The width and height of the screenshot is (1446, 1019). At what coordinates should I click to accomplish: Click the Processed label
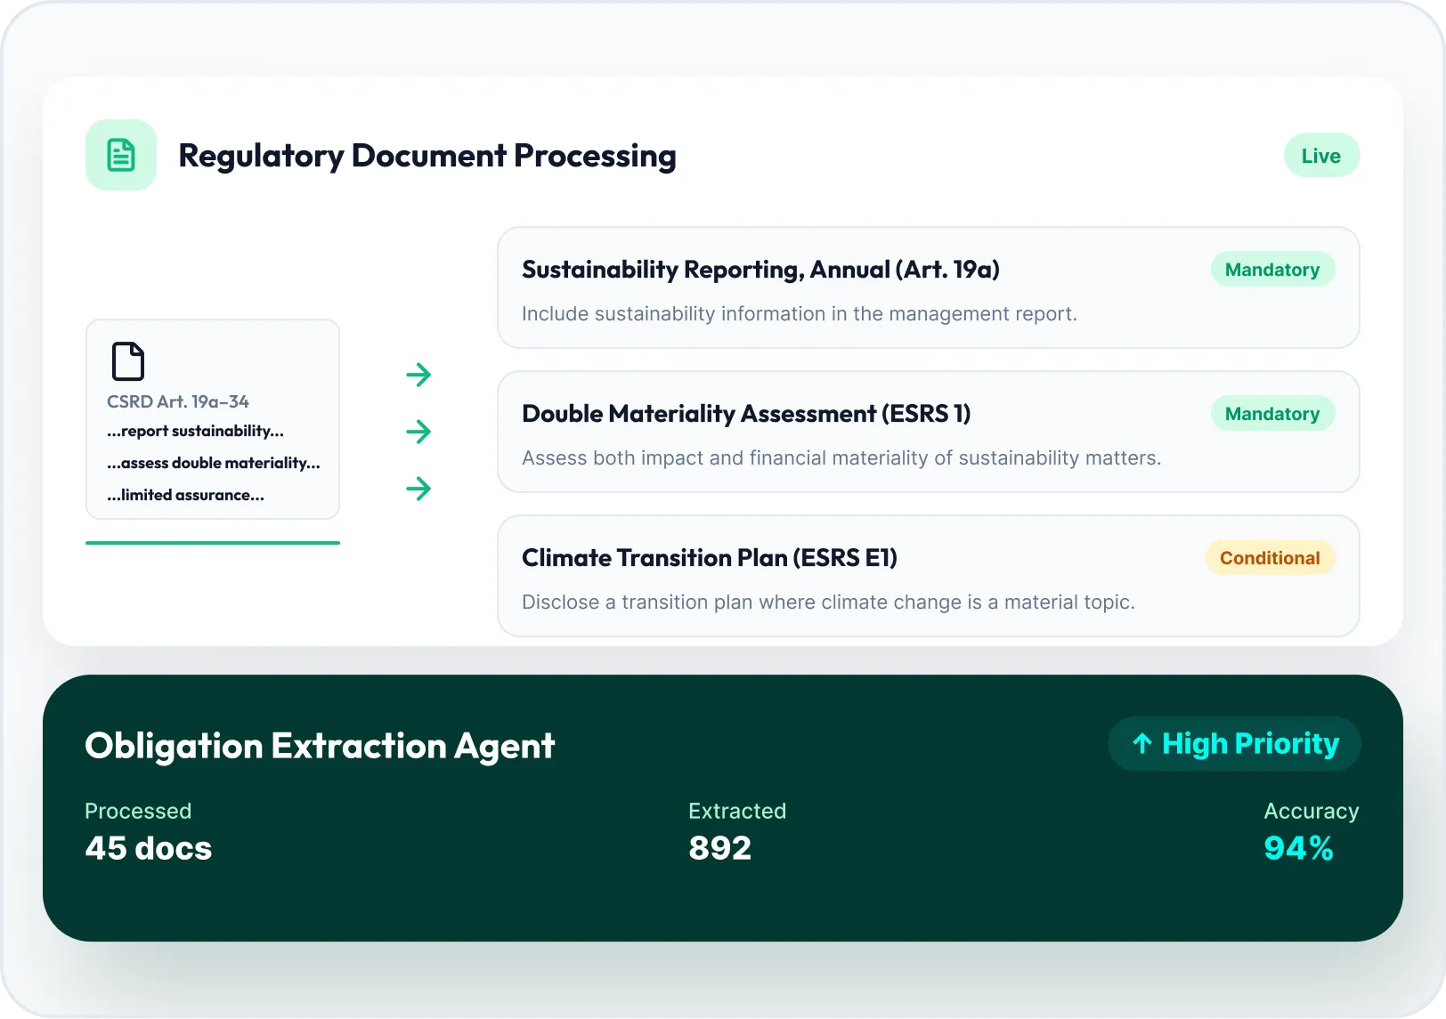(x=138, y=811)
